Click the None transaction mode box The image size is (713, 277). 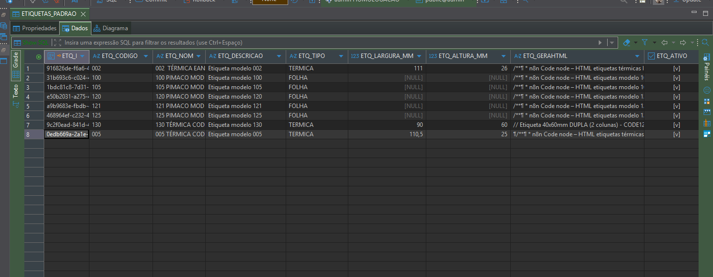(x=270, y=2)
